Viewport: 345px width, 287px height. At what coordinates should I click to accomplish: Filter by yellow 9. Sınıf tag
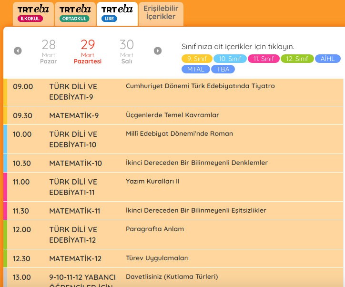tap(196, 59)
